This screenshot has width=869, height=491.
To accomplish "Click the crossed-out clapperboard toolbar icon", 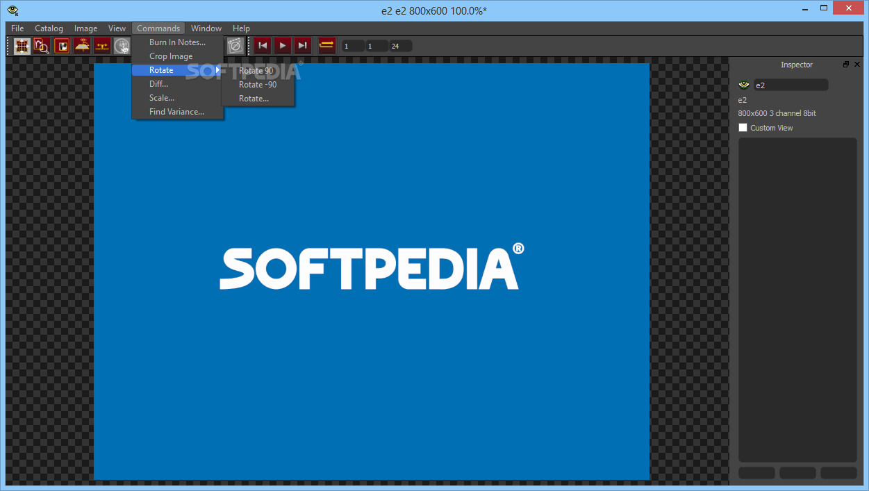I will [235, 47].
